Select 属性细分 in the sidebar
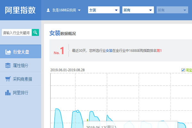The height and width of the screenshot is (128, 192). tap(20, 65)
